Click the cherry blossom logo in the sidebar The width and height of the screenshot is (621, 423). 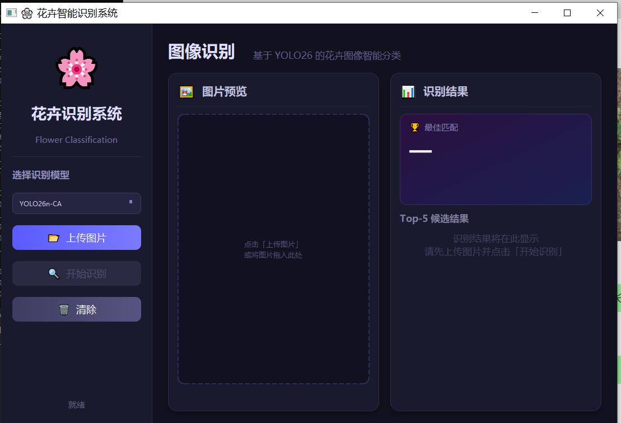click(76, 68)
